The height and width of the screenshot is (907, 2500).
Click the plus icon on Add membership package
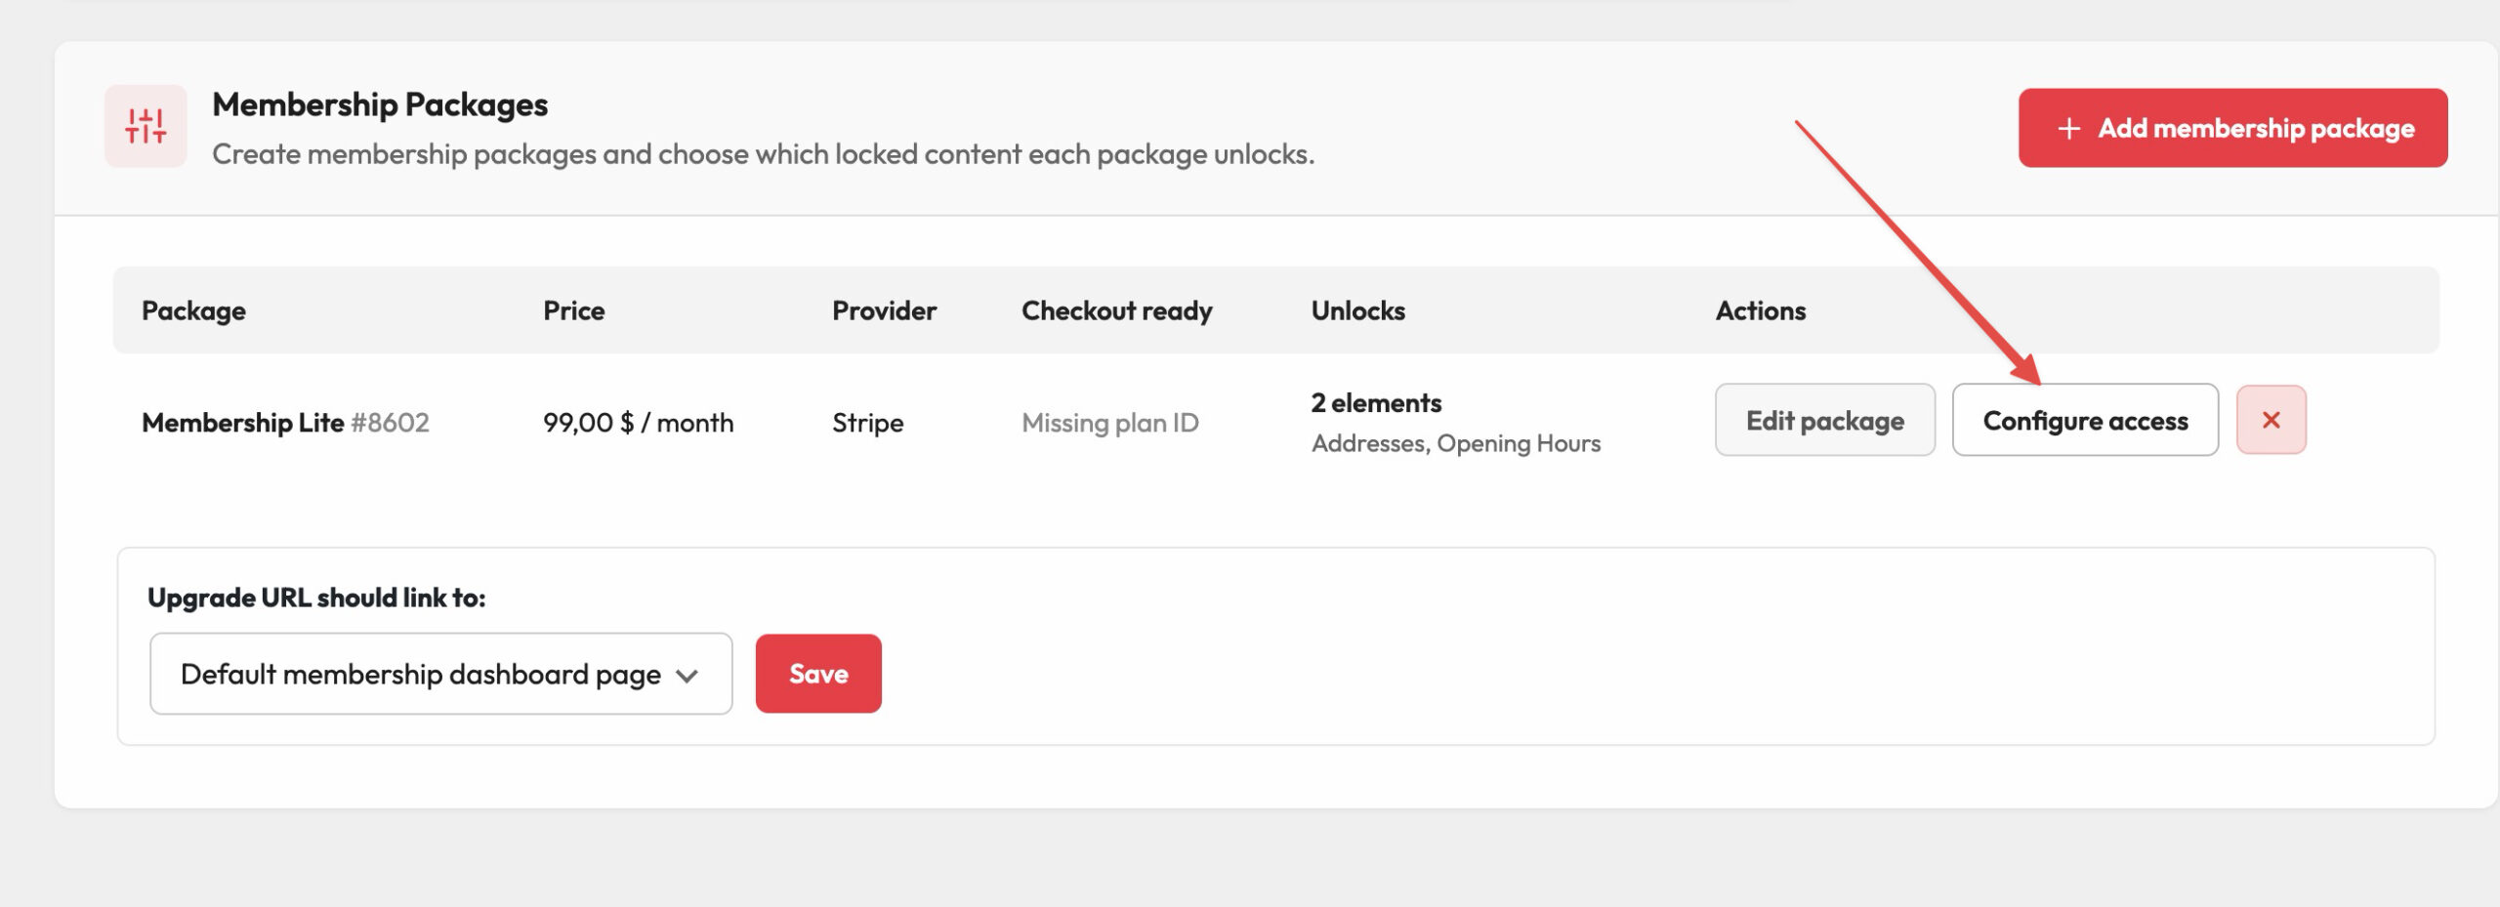point(2068,129)
